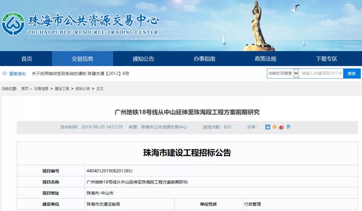Click 建设工程 in the breadcrumb
Image resolution: width=362 pixels, height=211 pixels.
62,89
